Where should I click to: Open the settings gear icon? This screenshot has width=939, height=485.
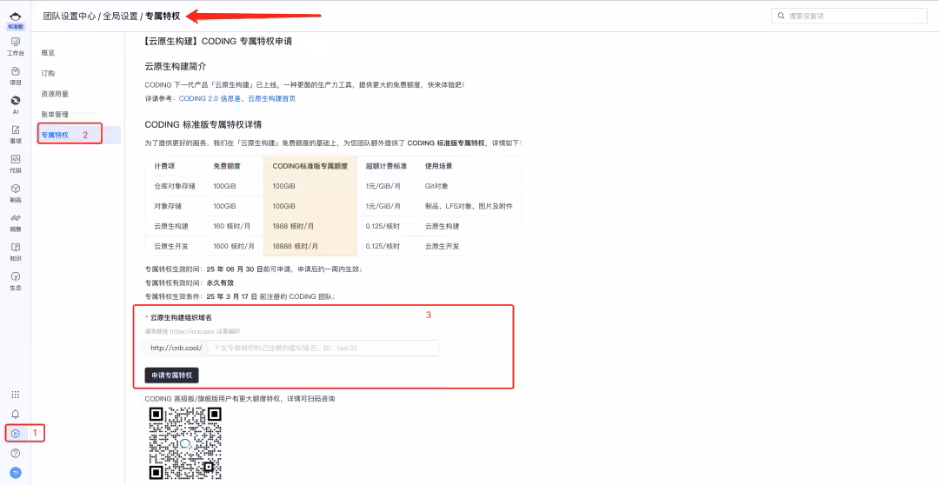coord(16,434)
